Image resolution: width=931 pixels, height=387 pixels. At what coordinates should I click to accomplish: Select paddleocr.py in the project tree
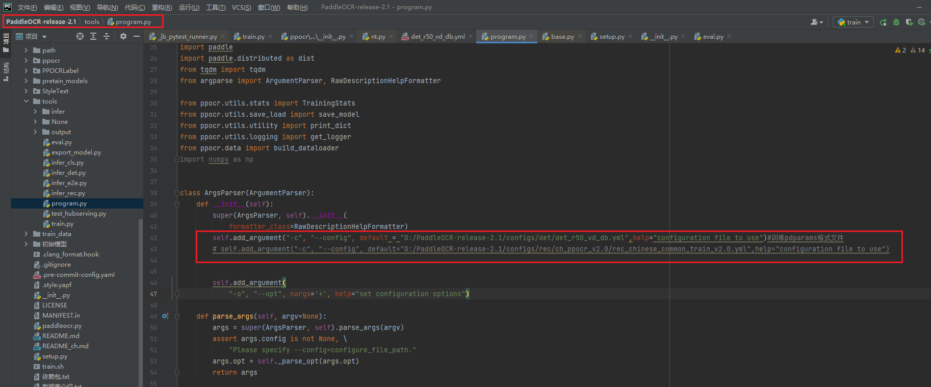[62, 326]
